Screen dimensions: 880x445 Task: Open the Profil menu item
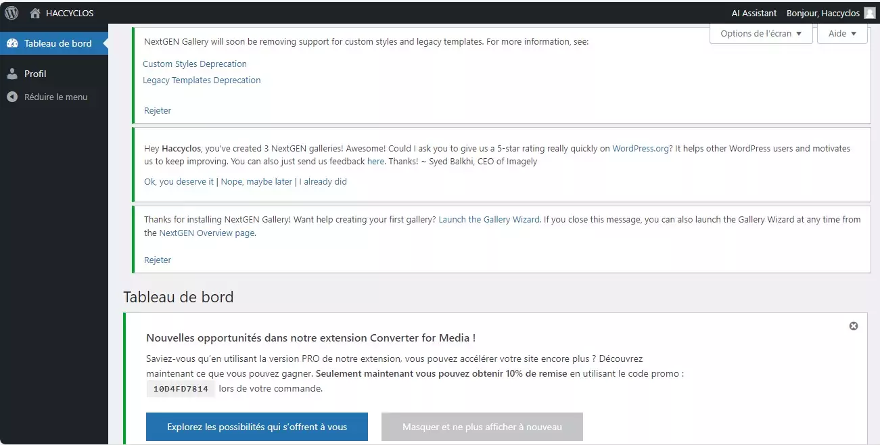[x=54, y=74]
